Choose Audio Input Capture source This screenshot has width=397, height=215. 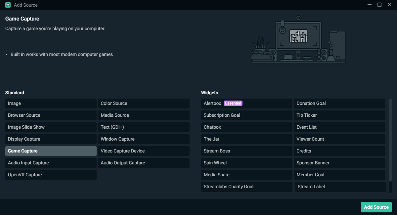[x=51, y=163]
